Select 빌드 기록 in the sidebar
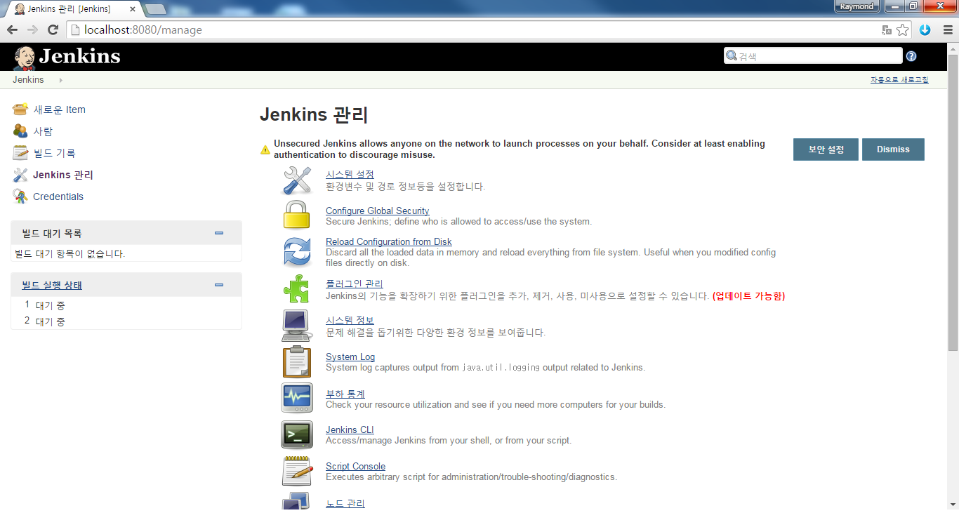959x513 pixels. tap(54, 153)
